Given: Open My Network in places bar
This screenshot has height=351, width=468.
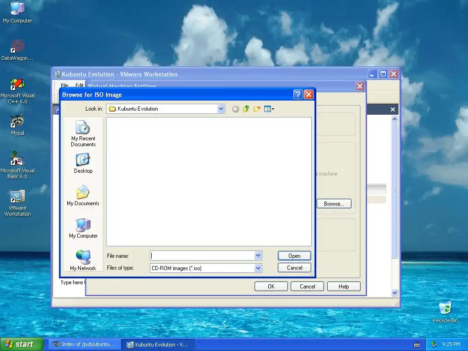Looking at the screenshot, I should [x=83, y=260].
